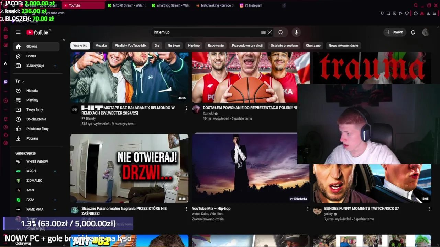Open Subskrypcje in the sidebar
This screenshot has height=247, width=440.
(36, 66)
